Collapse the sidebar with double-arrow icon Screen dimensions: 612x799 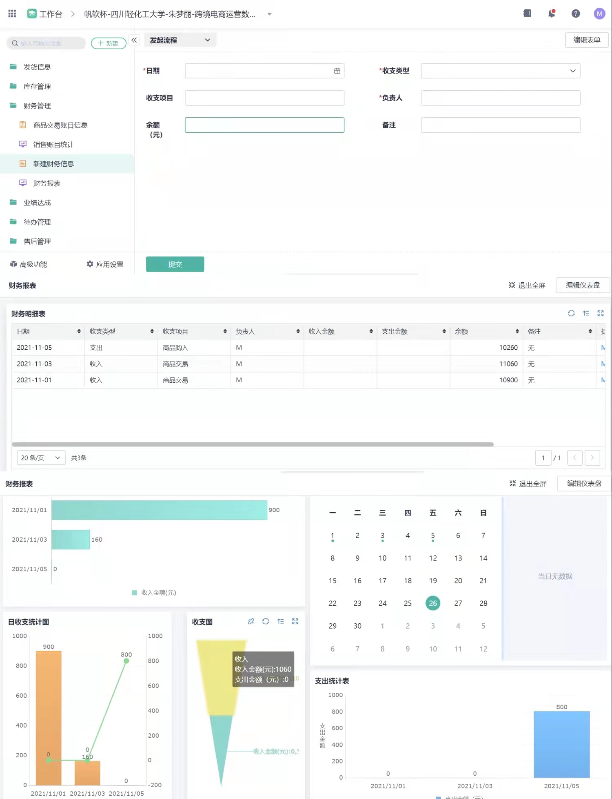coord(134,40)
